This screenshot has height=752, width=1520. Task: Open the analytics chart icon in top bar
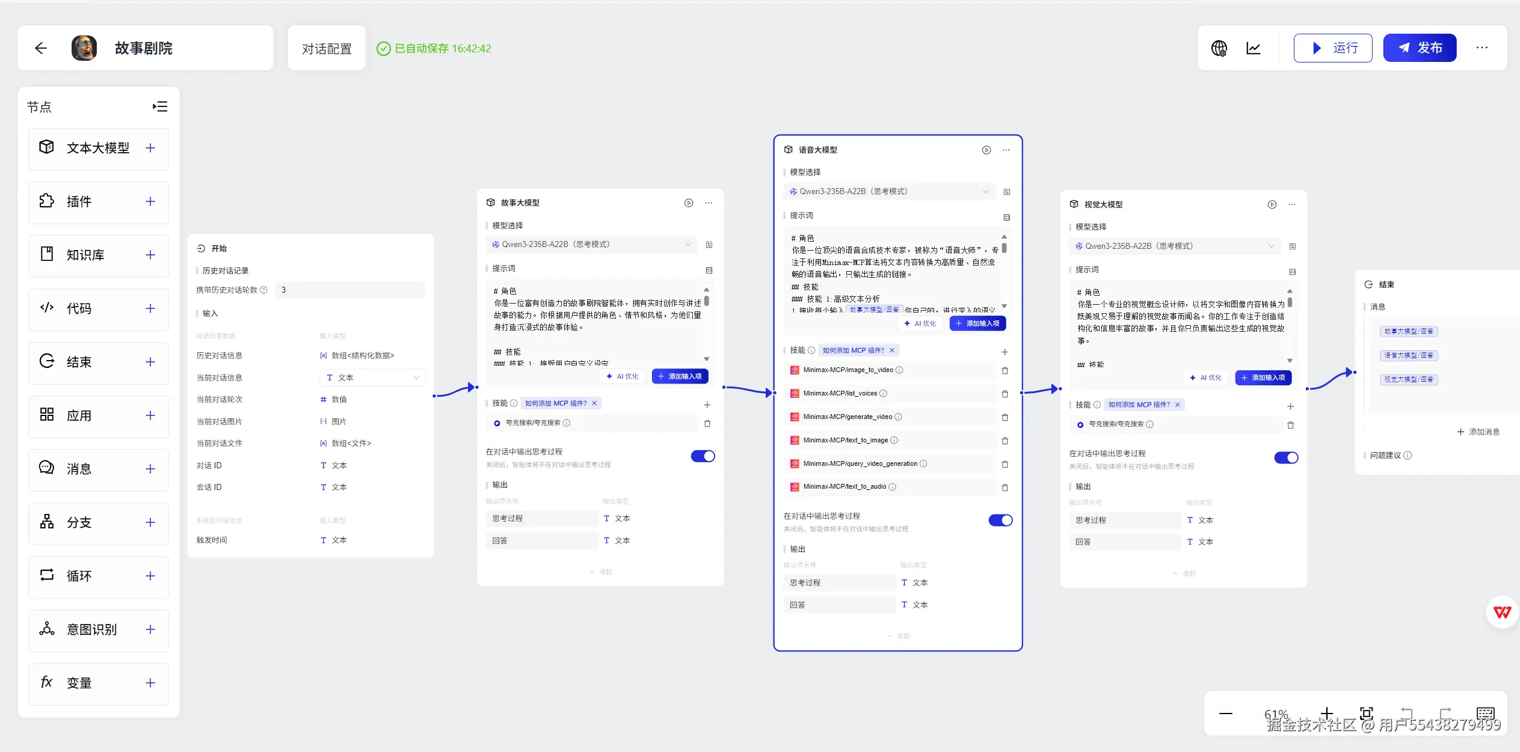[1254, 48]
